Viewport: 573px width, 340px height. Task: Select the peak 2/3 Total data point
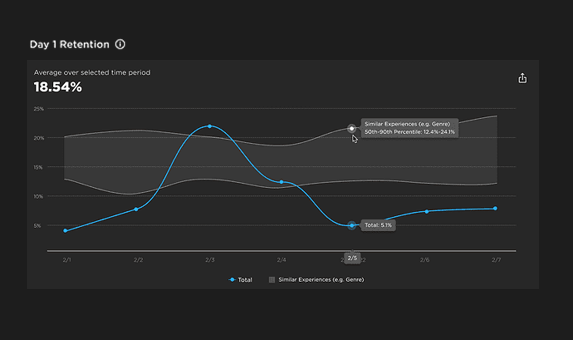click(x=210, y=126)
